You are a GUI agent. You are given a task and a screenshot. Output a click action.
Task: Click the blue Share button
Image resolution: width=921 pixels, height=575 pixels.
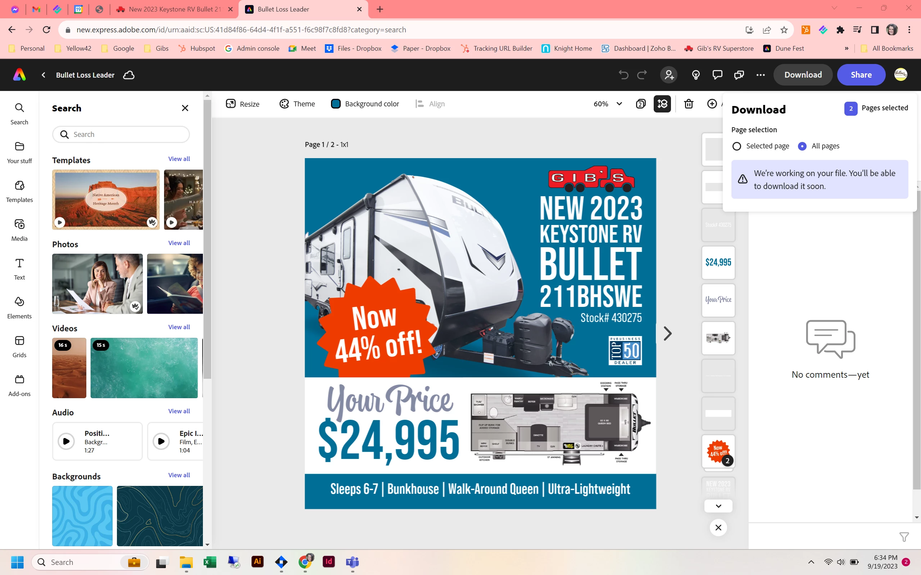(x=861, y=75)
